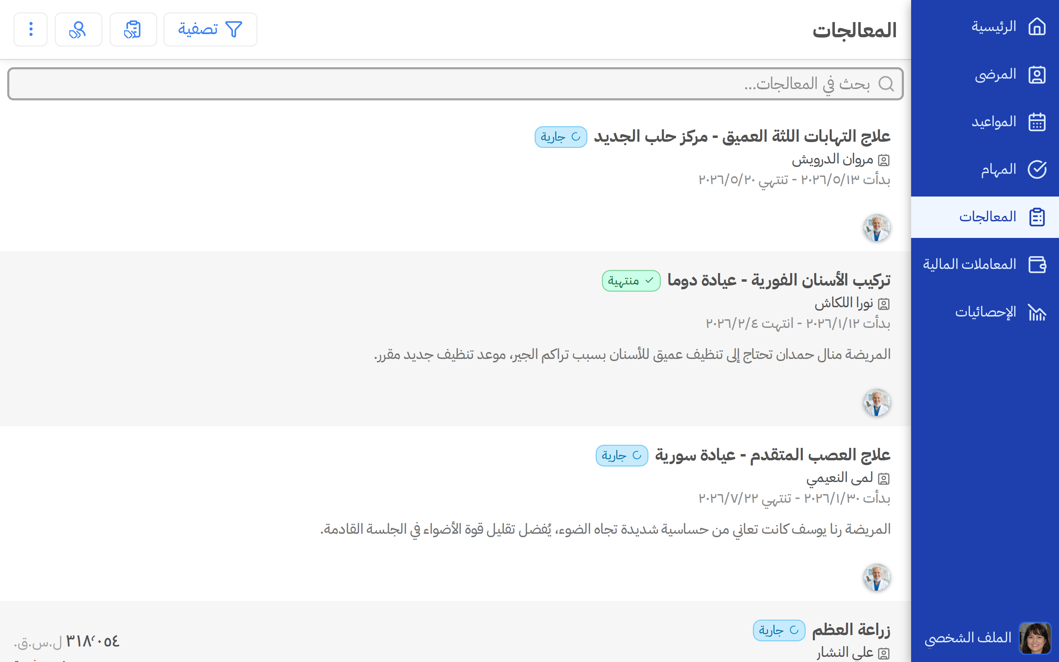Viewport: 1059px width, 662px height.
Task: Click doctor avatar in علاج التهابات اللثة card
Action: (877, 228)
